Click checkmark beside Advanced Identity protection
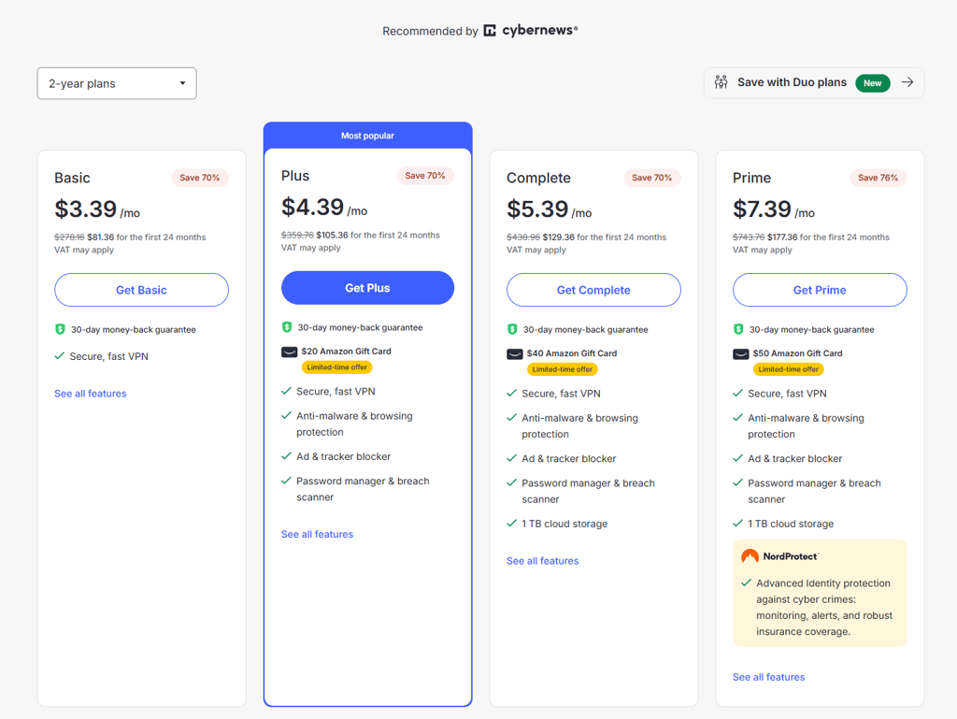This screenshot has height=719, width=957. (746, 582)
